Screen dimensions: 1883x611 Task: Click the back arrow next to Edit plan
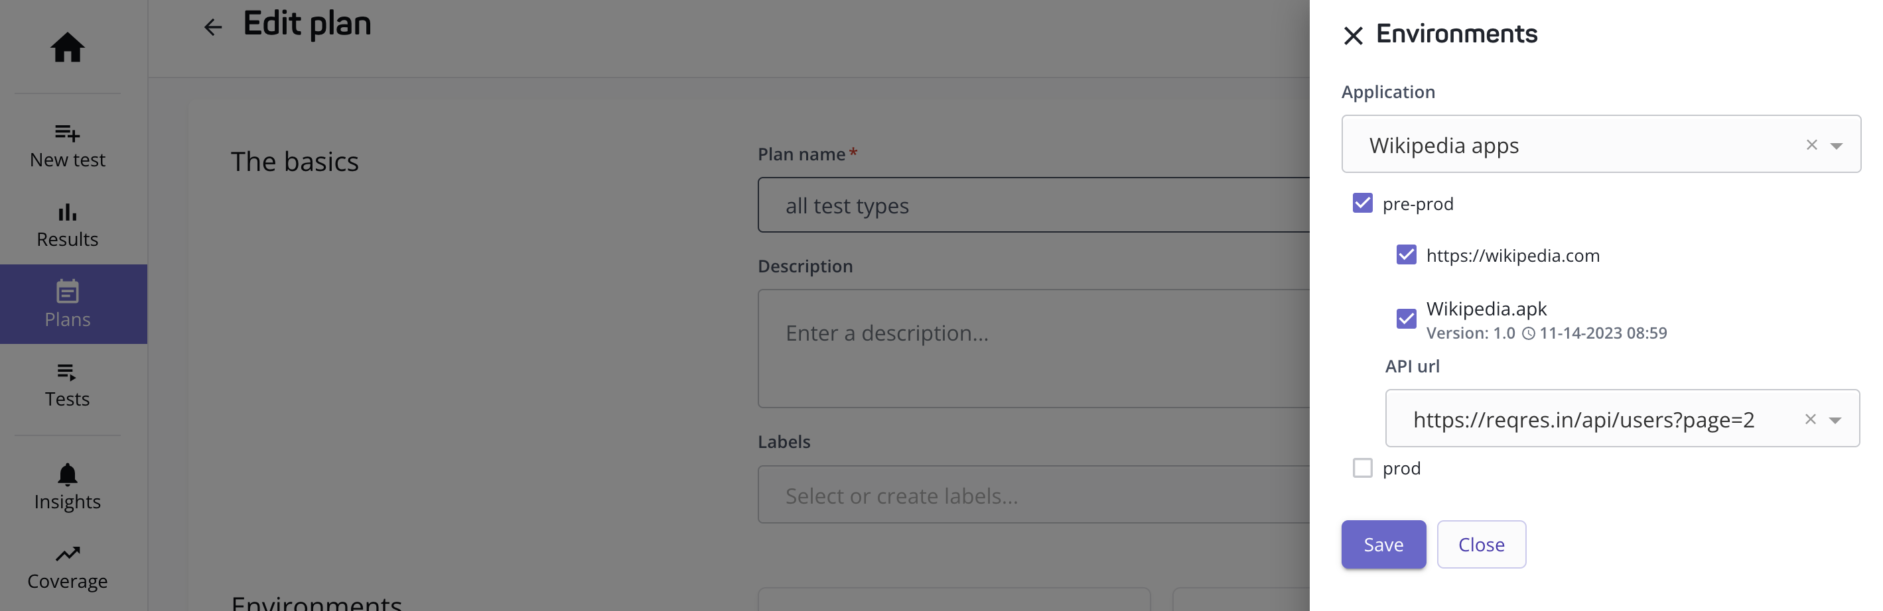[x=213, y=27]
